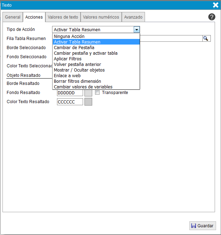This screenshot has width=221, height=235.
Task: Pick Enlace a web action
Action: pyautogui.click(x=67, y=75)
